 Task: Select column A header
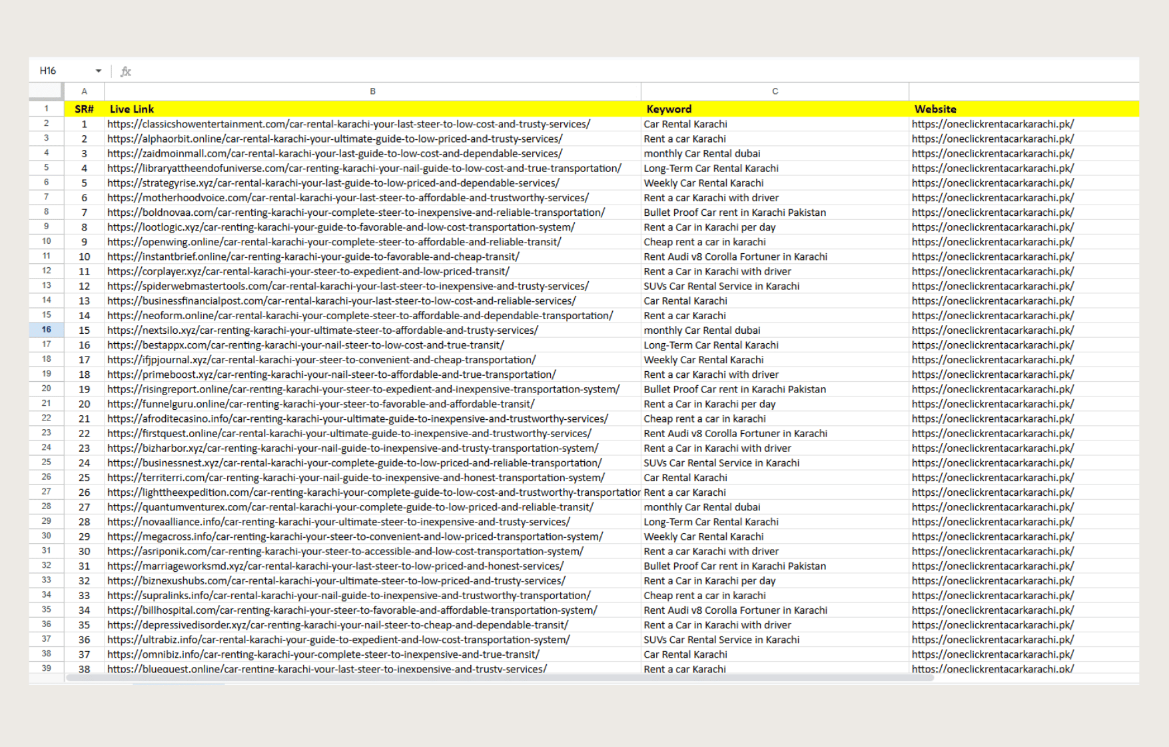84,91
